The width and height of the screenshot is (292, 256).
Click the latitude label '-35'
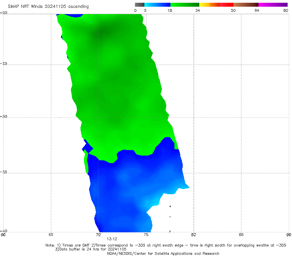[4, 172]
